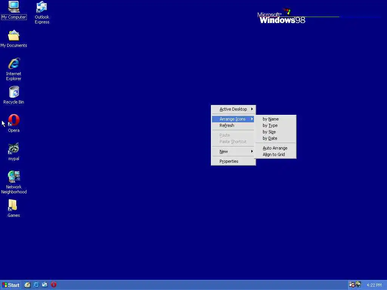
Task: Launch Outlook Express from the quick launch bar
Action: tap(45, 285)
